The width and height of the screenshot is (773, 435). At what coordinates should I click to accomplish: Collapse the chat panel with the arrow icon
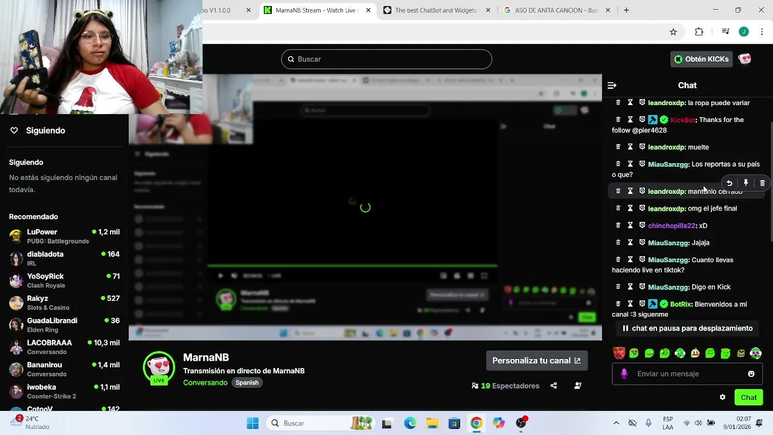click(x=612, y=86)
